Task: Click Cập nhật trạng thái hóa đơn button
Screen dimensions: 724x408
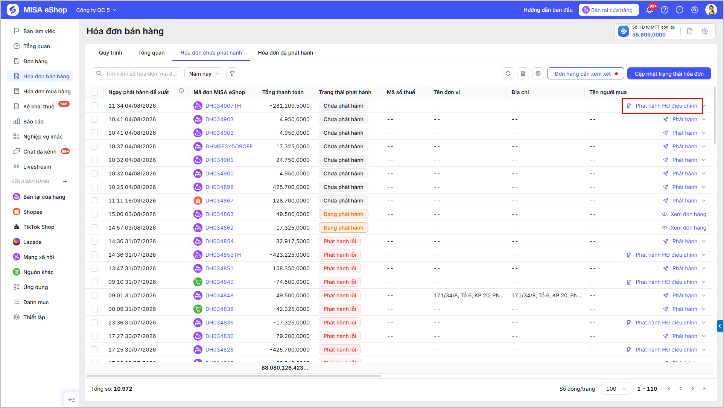Action: pos(669,73)
